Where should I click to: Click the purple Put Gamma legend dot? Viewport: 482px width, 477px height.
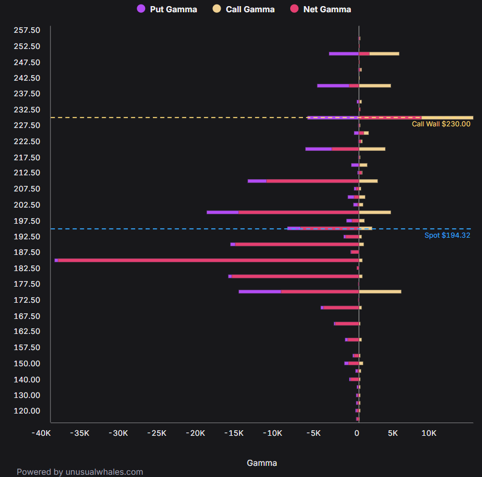[x=141, y=8]
